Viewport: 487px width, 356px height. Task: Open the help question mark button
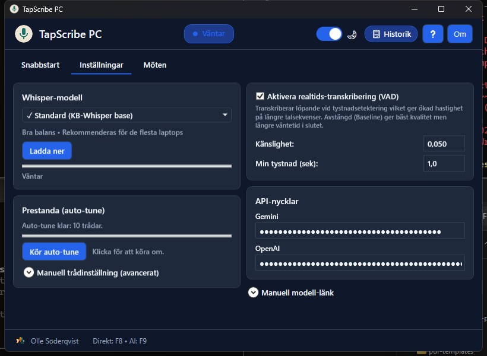pos(432,34)
